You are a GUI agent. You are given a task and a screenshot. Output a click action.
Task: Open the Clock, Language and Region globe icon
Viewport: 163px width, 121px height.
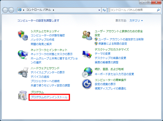(87, 72)
